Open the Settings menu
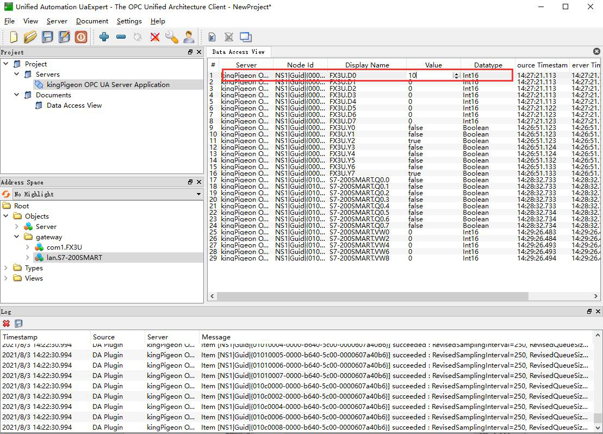 click(x=129, y=21)
